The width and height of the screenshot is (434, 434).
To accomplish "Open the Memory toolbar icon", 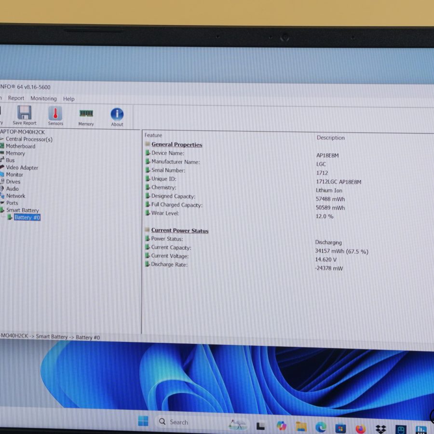I will point(86,113).
